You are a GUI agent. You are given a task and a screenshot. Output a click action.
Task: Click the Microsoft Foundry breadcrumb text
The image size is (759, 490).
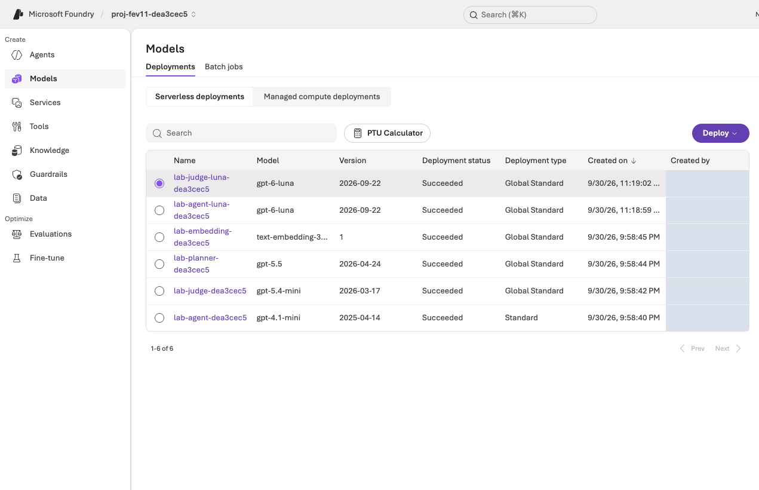61,14
